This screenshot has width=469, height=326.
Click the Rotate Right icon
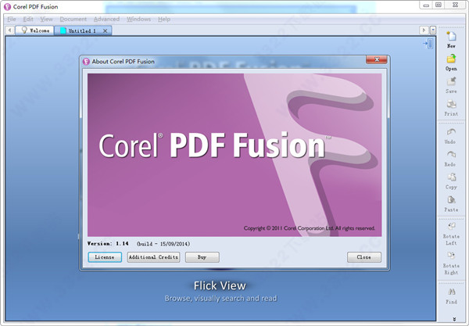pos(451,256)
